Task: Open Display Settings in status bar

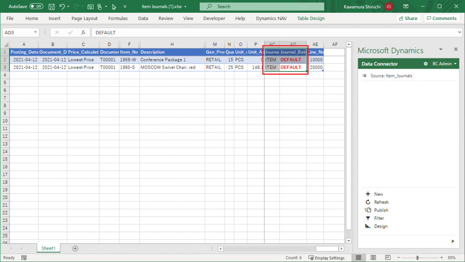Action: [x=326, y=258]
